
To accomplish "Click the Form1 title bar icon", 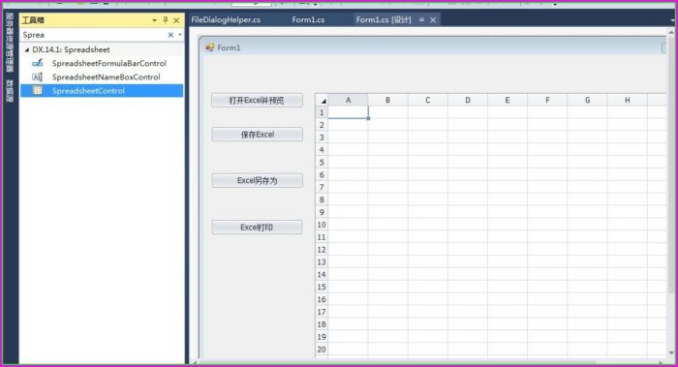I will (x=210, y=47).
